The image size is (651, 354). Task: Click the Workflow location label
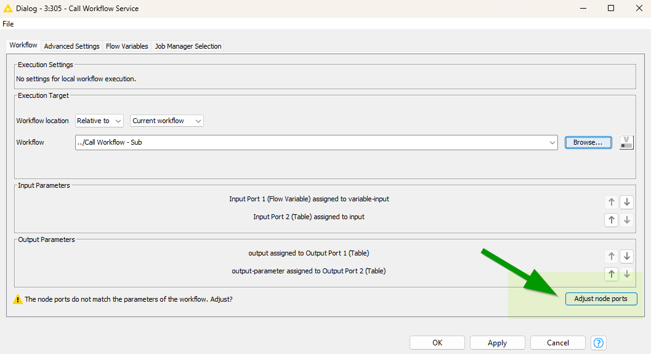[42, 121]
